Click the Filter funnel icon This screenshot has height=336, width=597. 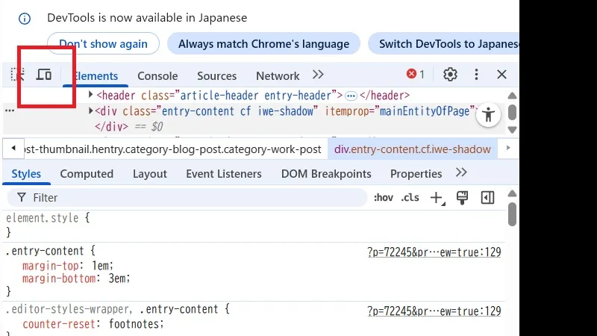[22, 197]
